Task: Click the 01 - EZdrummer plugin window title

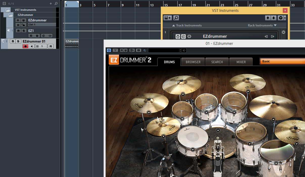Action: (x=219, y=44)
